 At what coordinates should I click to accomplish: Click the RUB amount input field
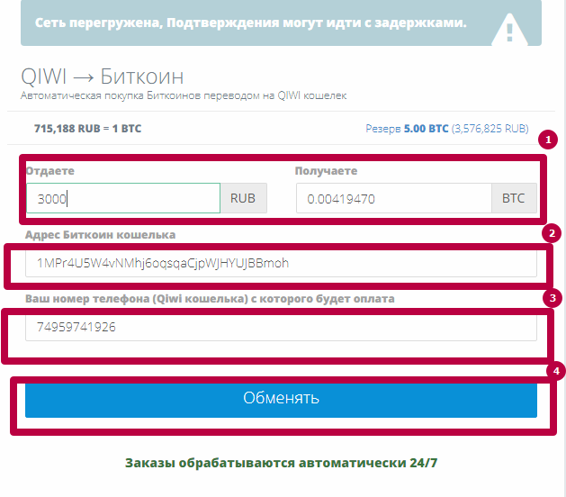pyautogui.click(x=123, y=198)
